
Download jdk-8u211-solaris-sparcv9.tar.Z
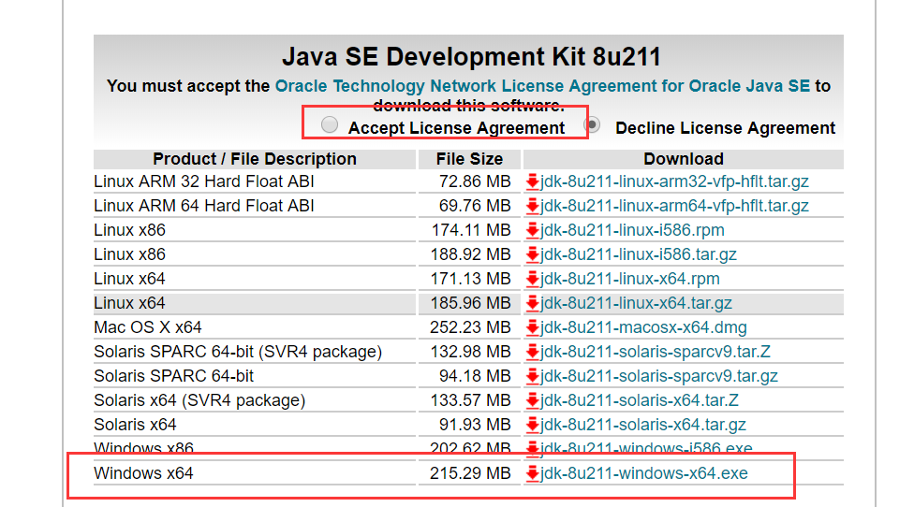[656, 352]
